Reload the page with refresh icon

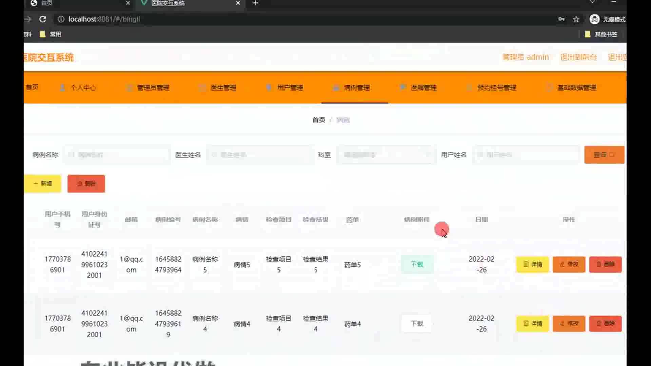pyautogui.click(x=43, y=19)
